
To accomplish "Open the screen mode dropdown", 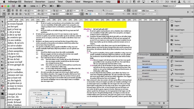I will point(51,6).
